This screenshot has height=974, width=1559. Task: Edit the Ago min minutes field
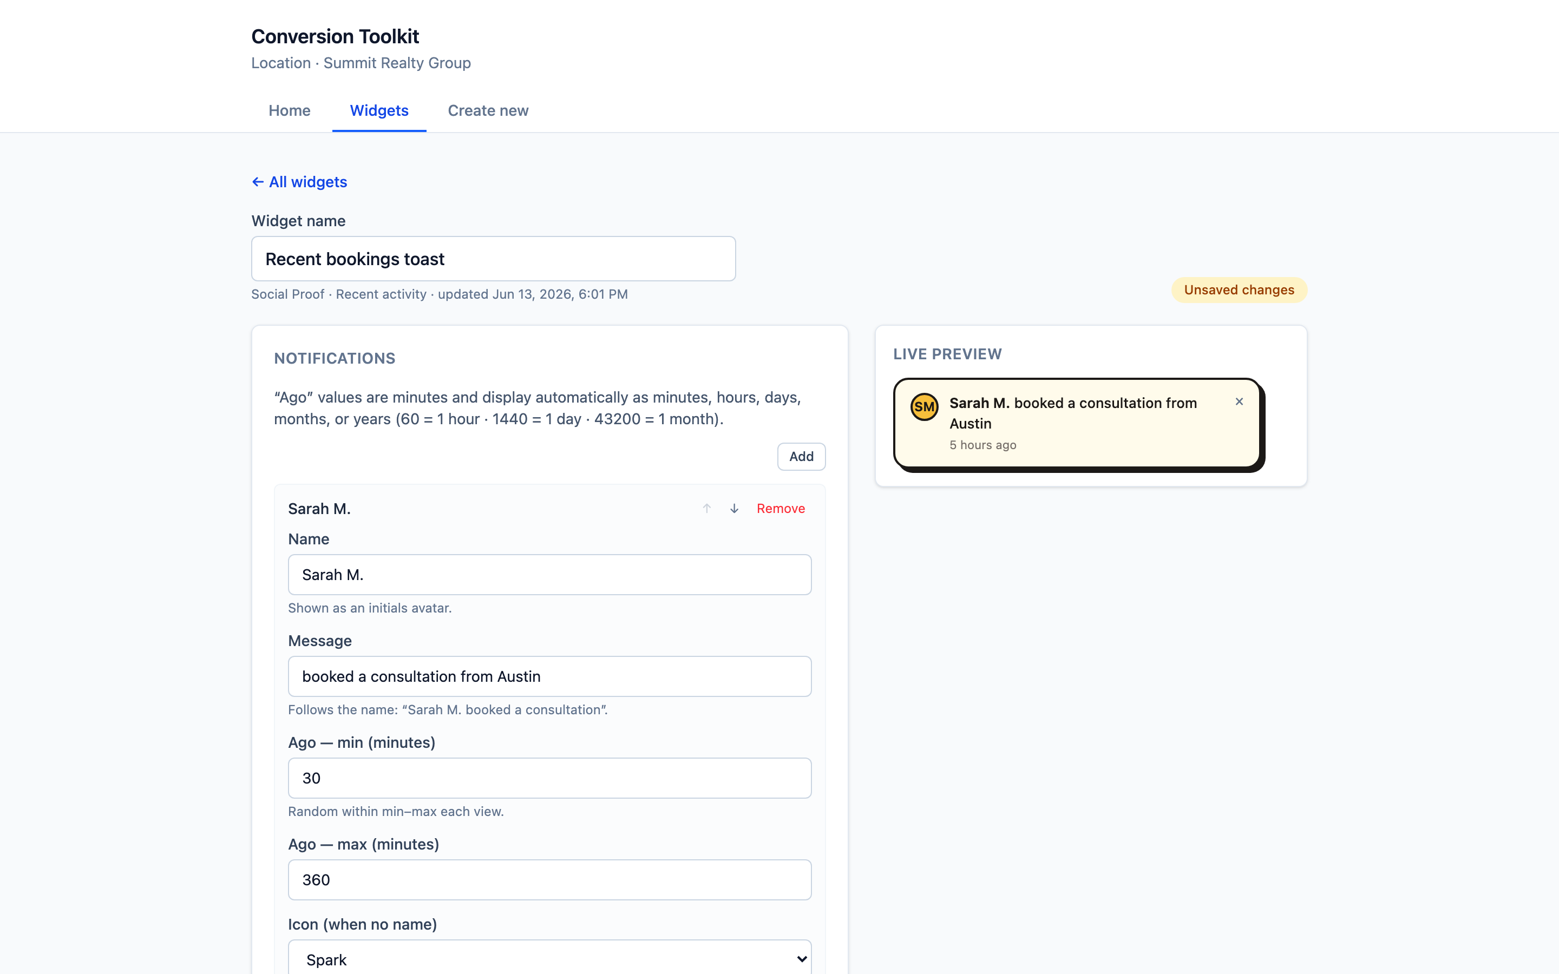(549, 778)
